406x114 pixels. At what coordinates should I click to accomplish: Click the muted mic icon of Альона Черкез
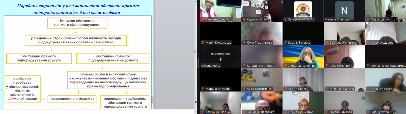(368, 89)
